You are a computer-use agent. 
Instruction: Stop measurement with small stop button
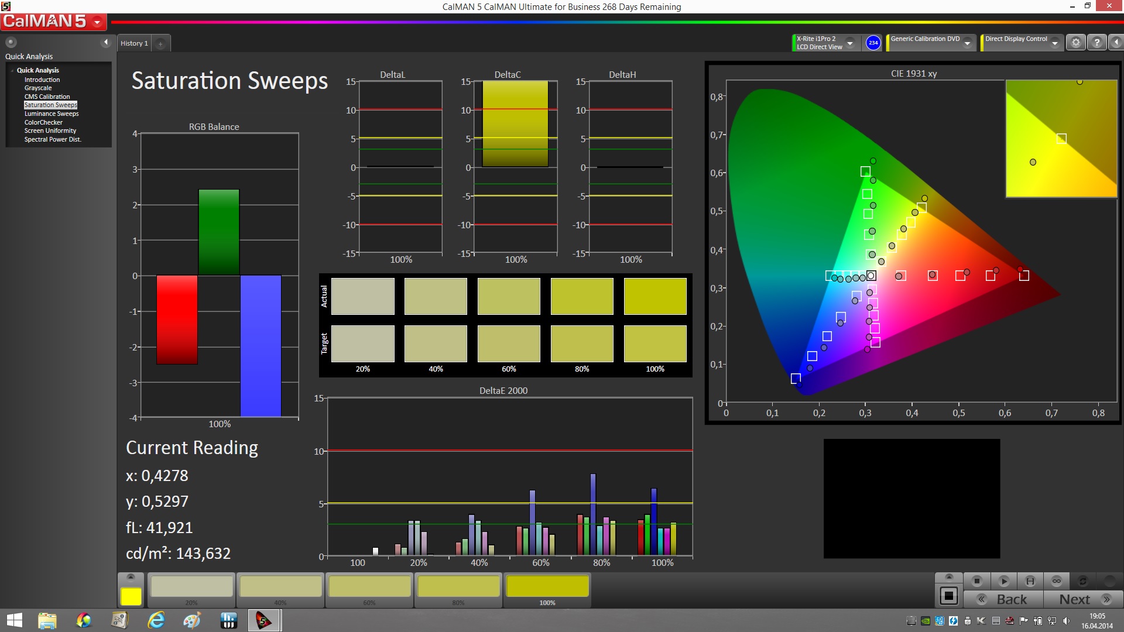976,581
